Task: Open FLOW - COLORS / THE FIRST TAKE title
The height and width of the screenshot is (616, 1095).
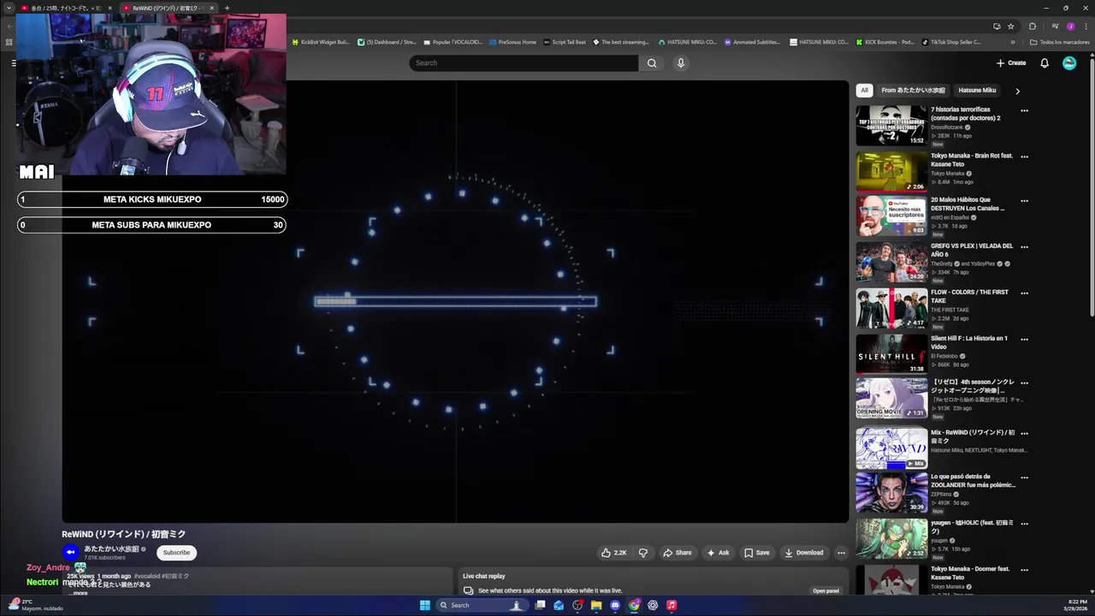Action: click(x=969, y=296)
